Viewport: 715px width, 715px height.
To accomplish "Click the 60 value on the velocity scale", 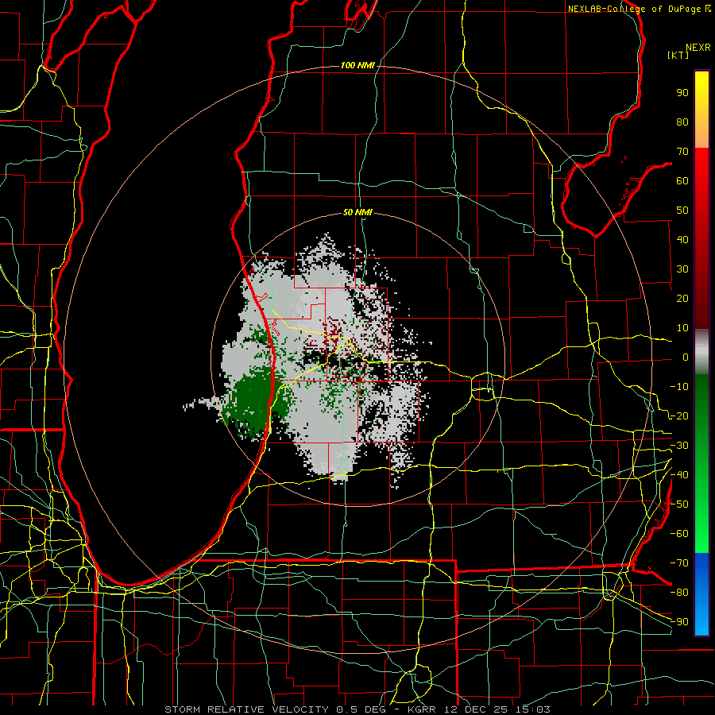I will coord(682,181).
